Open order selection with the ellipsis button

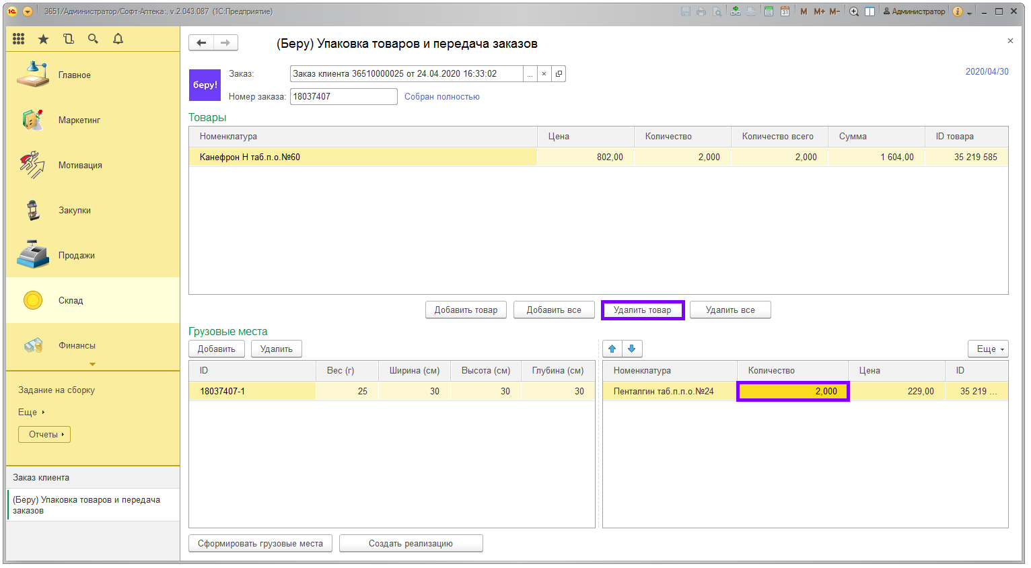530,74
